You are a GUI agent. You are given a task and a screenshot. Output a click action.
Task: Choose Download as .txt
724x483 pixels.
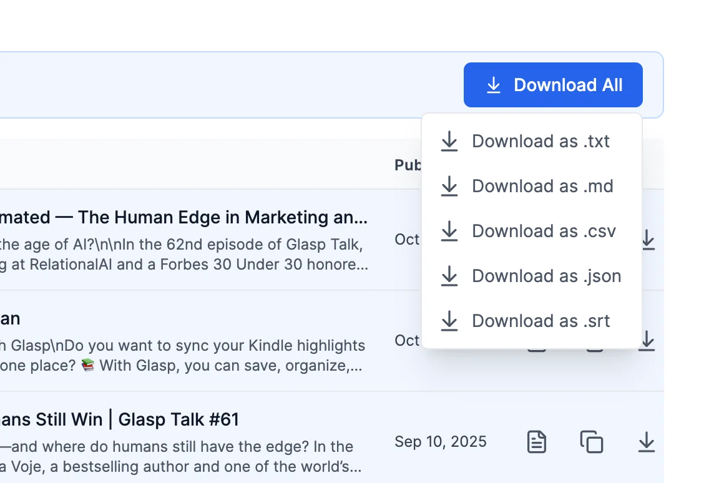(532, 141)
